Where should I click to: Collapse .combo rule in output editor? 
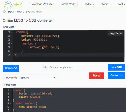(10, 90)
